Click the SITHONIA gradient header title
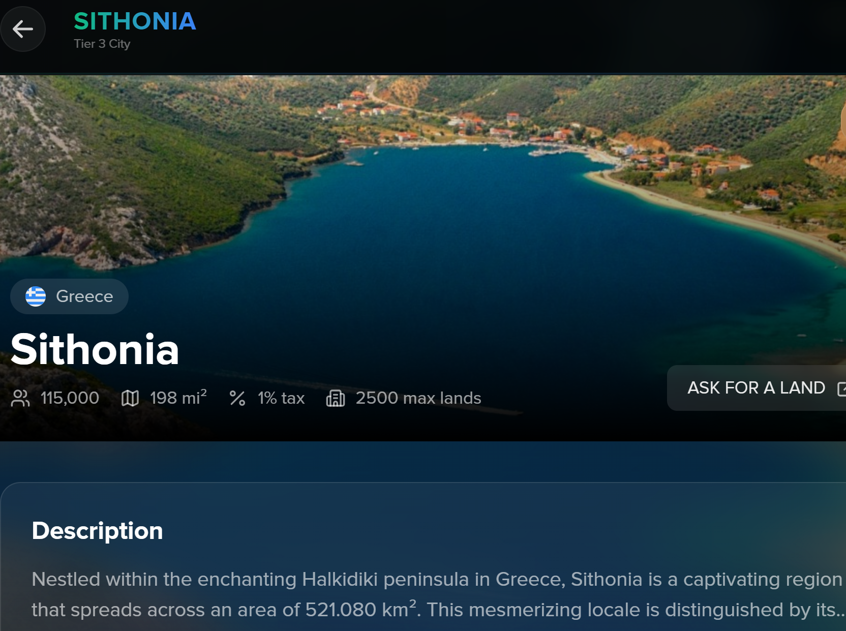Viewport: 846px width, 631px height. pyautogui.click(x=135, y=21)
